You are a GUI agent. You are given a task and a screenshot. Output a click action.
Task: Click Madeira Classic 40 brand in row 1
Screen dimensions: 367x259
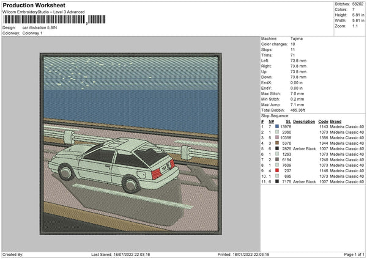click(347, 126)
